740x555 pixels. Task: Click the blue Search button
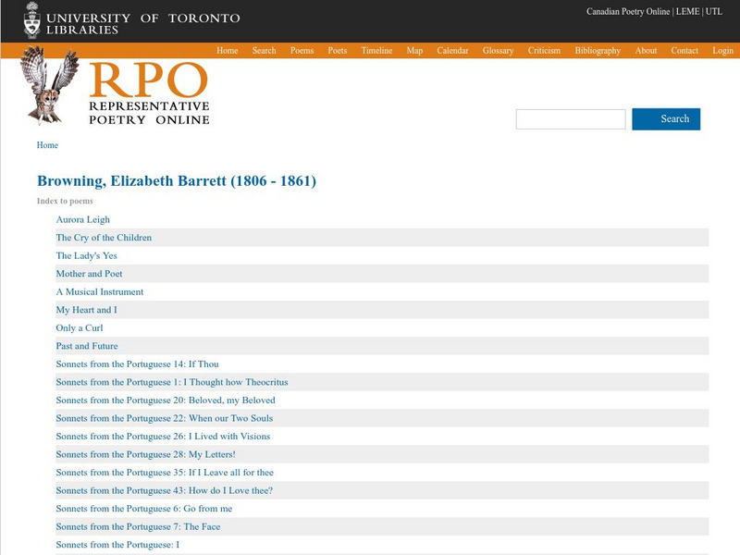click(666, 119)
